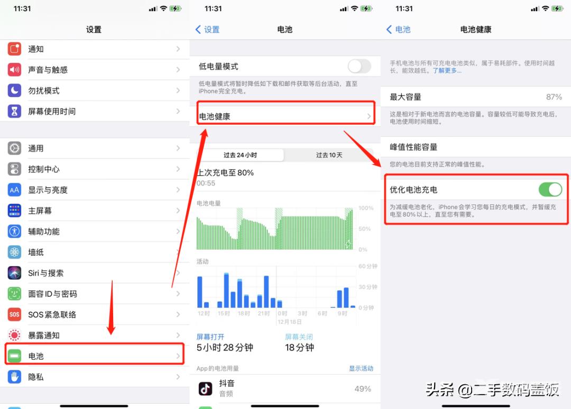
Task: Tap the 声音与触感 speaker icon
Action: (15, 70)
